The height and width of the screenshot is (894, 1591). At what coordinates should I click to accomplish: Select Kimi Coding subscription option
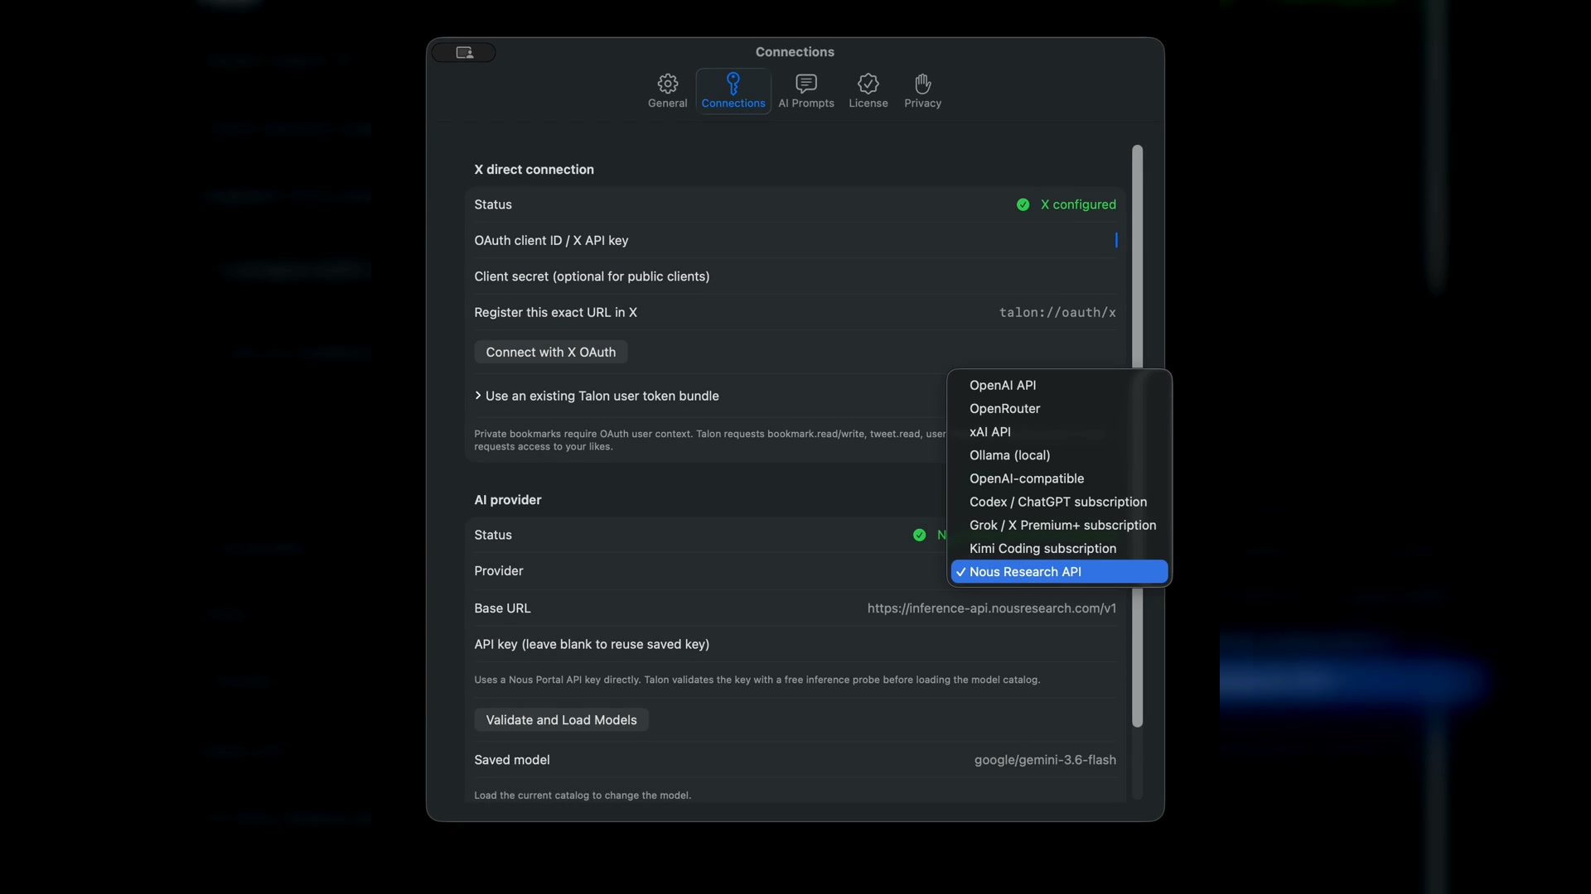pyautogui.click(x=1059, y=548)
